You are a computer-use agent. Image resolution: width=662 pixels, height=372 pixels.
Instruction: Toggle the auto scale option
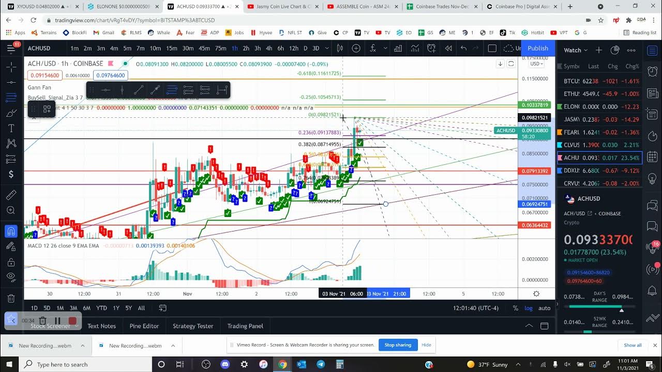coord(544,308)
